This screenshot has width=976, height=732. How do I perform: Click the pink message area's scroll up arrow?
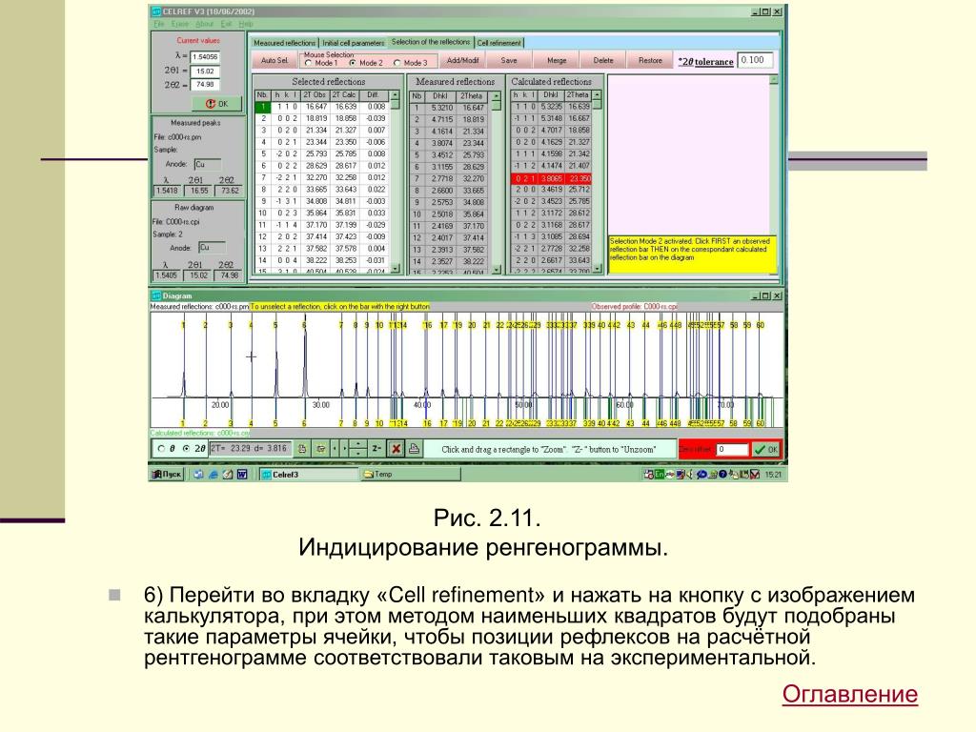774,80
